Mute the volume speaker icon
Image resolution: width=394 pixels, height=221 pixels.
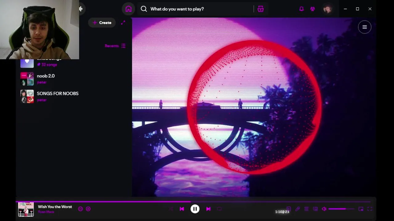pyautogui.click(x=324, y=209)
